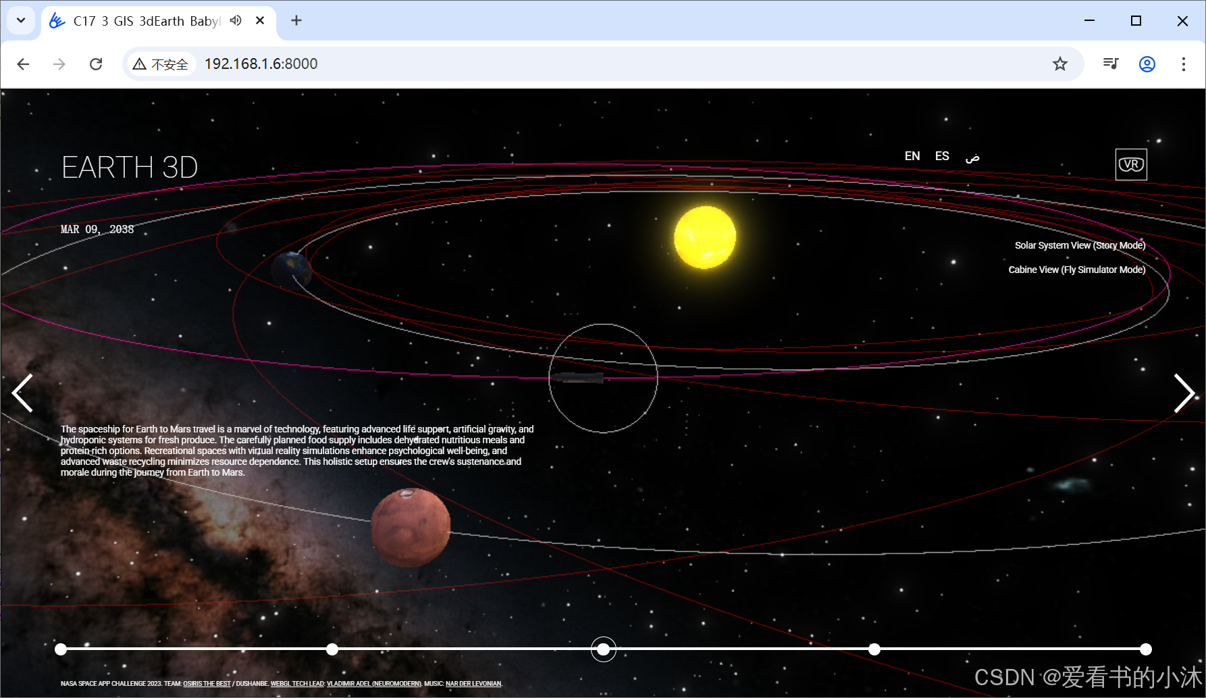Focus the address bar URL
Viewport: 1206px width, 698px height.
click(x=261, y=64)
